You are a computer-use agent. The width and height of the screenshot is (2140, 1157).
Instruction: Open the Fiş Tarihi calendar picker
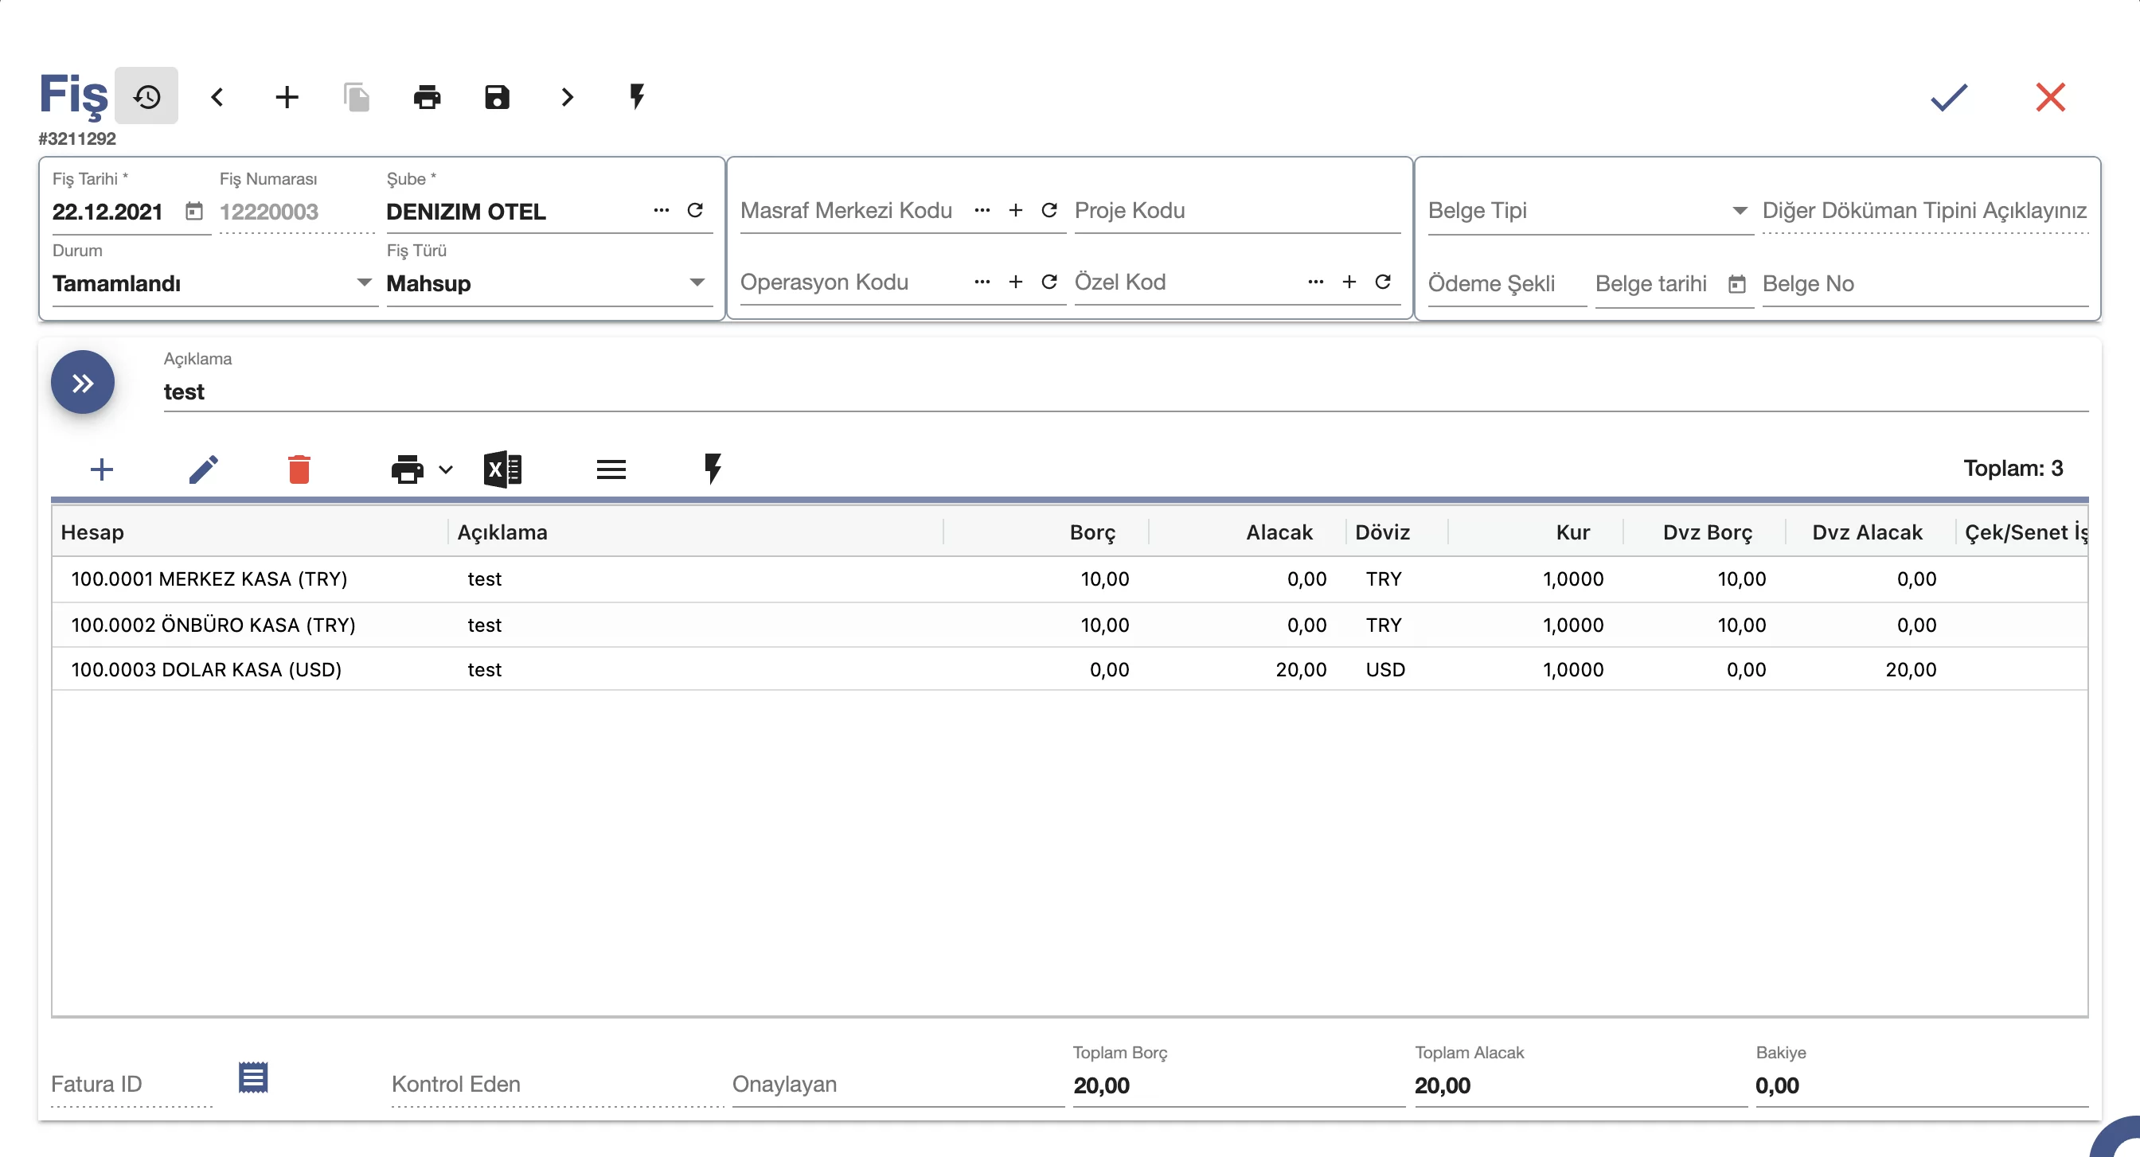coord(193,211)
